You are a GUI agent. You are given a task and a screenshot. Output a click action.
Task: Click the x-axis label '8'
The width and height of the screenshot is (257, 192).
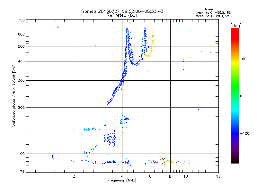pos(170,176)
